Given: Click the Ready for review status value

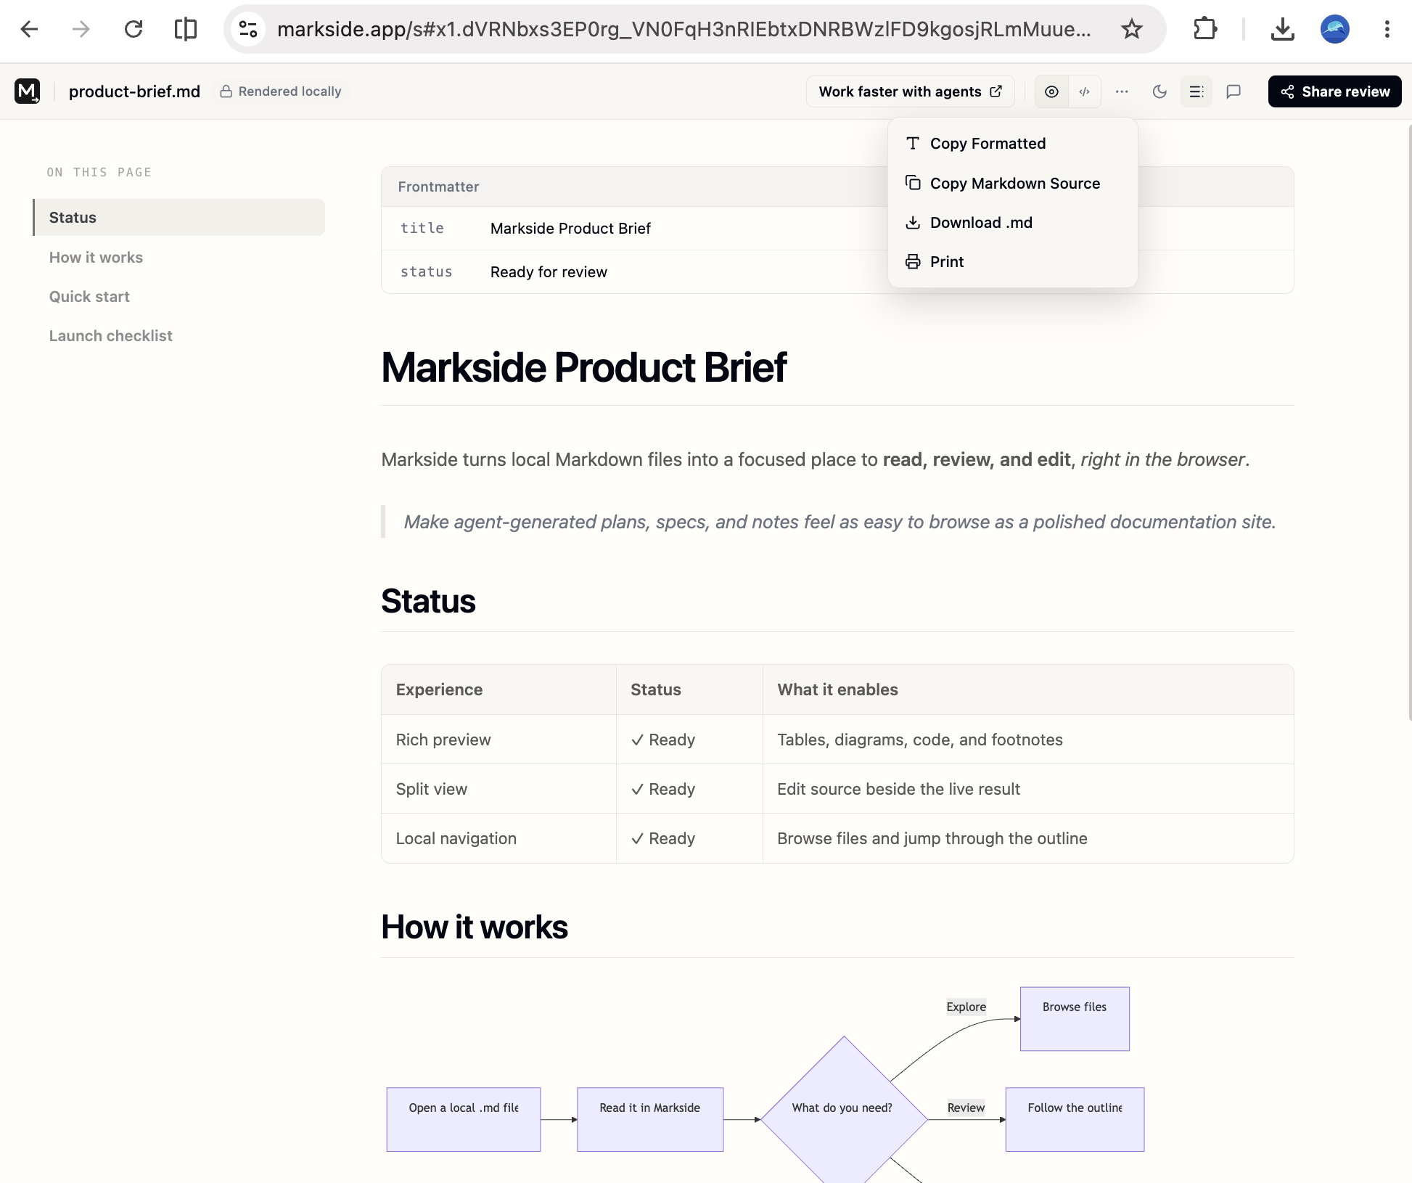Looking at the screenshot, I should click(x=549, y=272).
